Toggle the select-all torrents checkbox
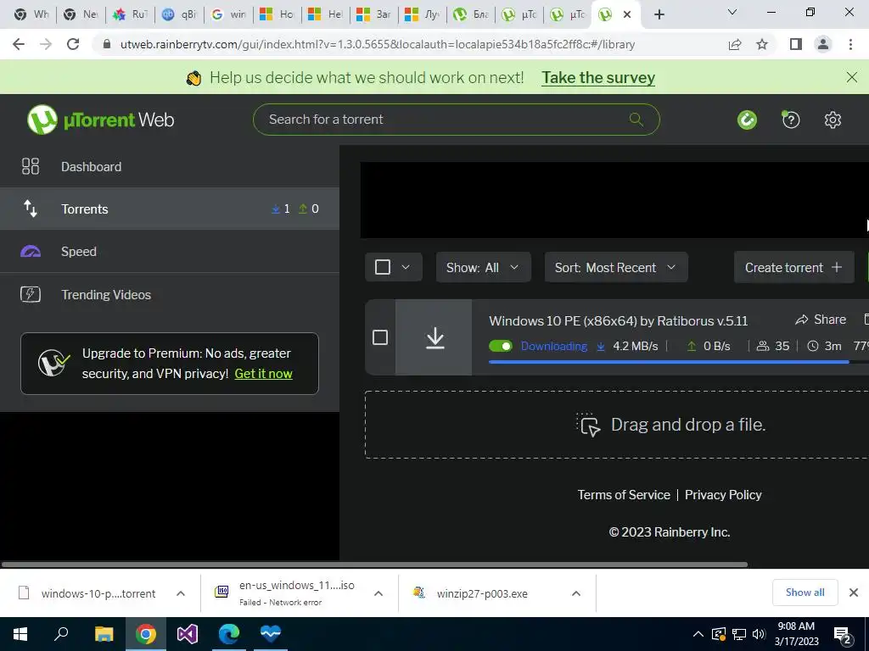869x651 pixels. click(x=383, y=267)
